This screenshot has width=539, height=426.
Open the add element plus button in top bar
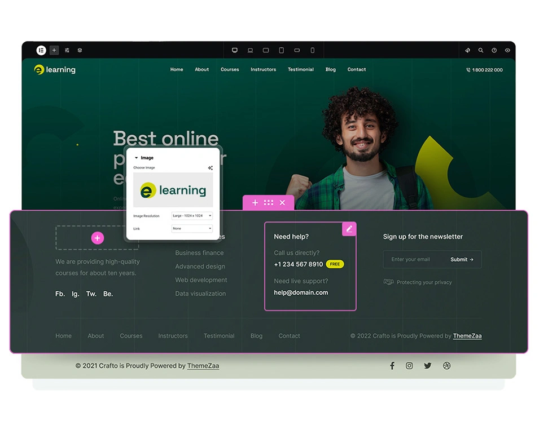(x=54, y=50)
